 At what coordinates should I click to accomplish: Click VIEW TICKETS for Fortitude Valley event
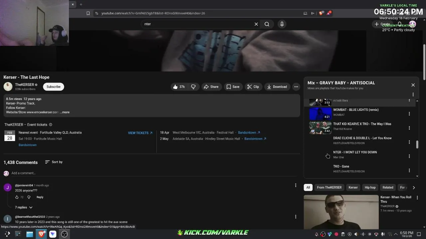[x=140, y=133]
